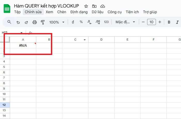Click the undo arrow

tap(18, 22)
